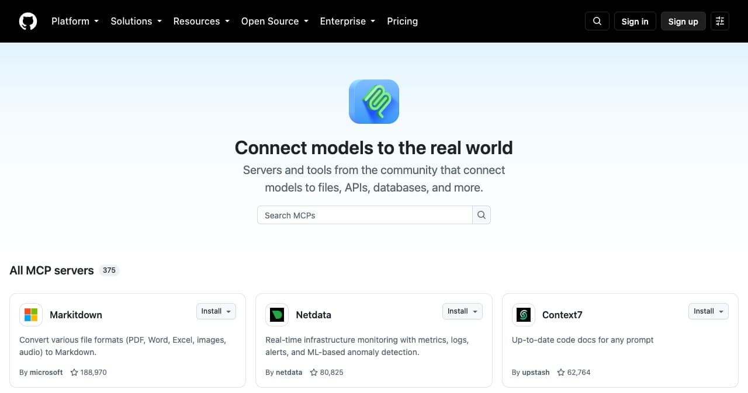Click star icon on Markitdown card
748x393 pixels.
point(74,372)
